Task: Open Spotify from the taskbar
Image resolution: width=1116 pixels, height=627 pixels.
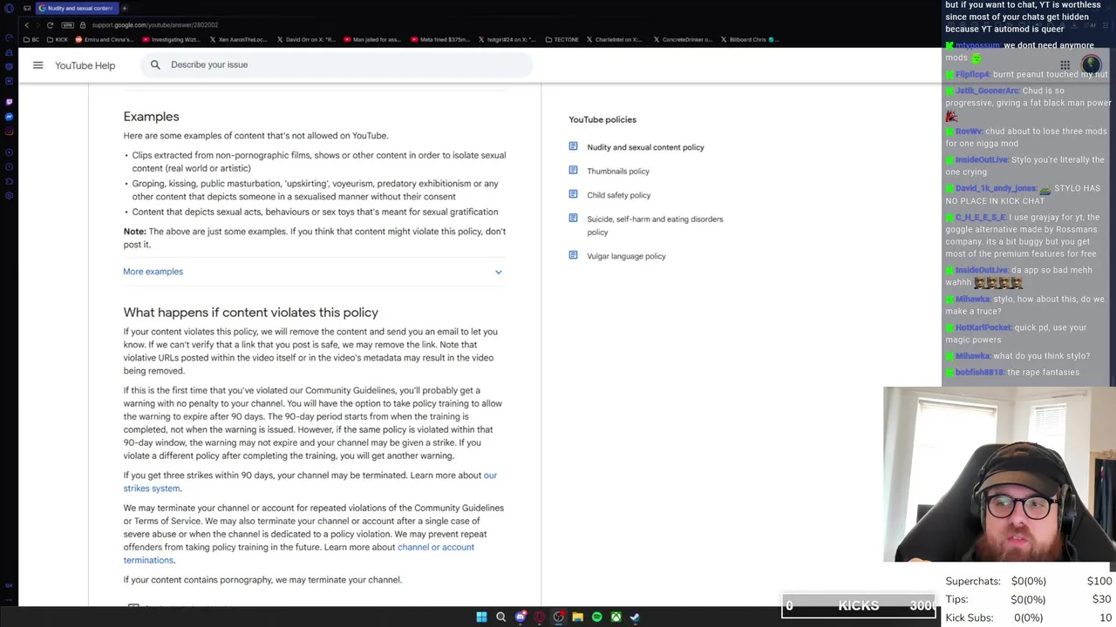Action: pos(596,617)
